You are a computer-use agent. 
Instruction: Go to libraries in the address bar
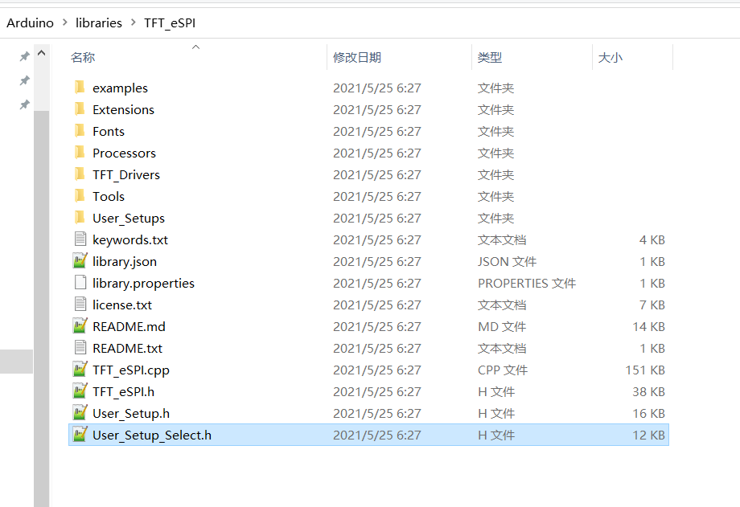click(x=99, y=22)
